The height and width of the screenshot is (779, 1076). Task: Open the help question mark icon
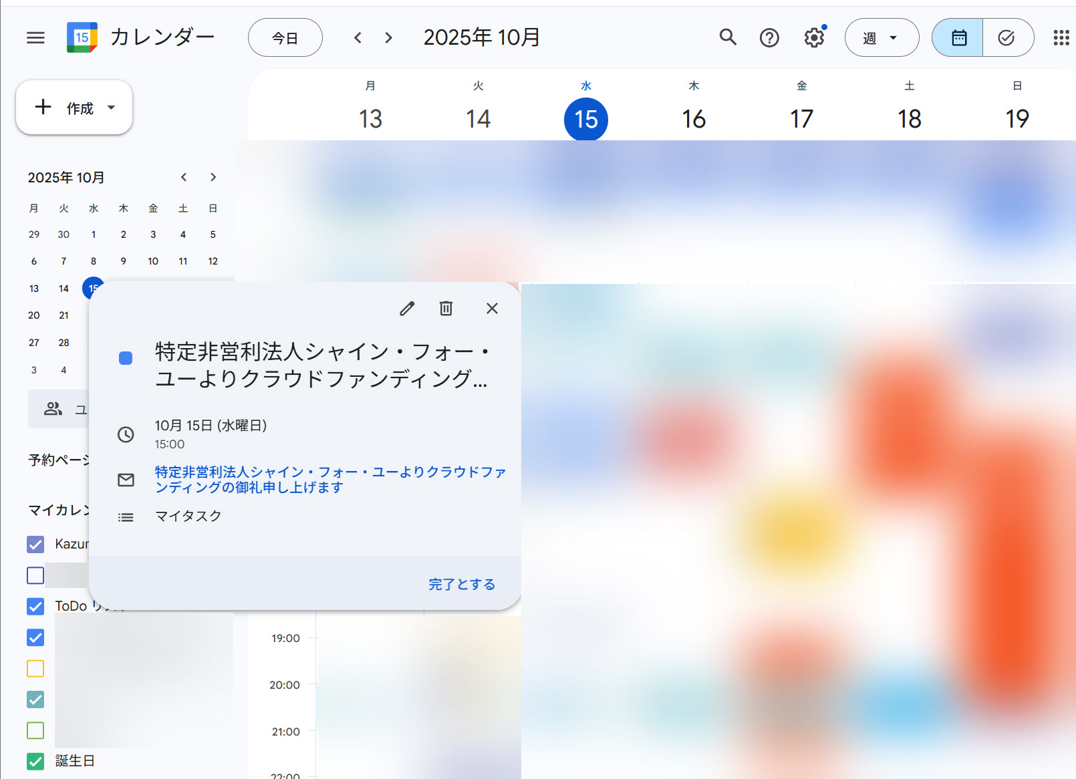tap(769, 38)
